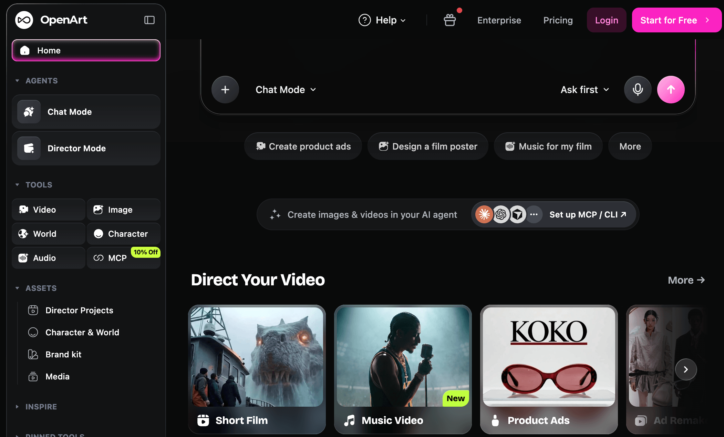Open the Video tool
724x437 pixels.
click(49, 210)
